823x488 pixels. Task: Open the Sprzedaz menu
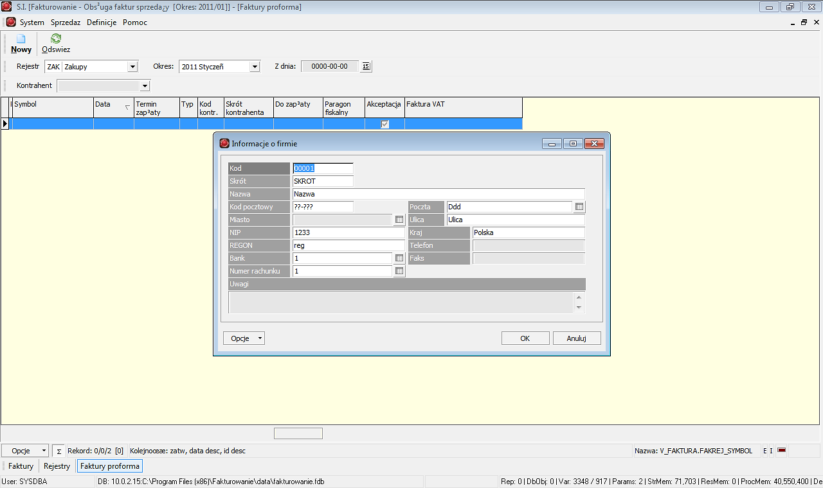click(66, 22)
